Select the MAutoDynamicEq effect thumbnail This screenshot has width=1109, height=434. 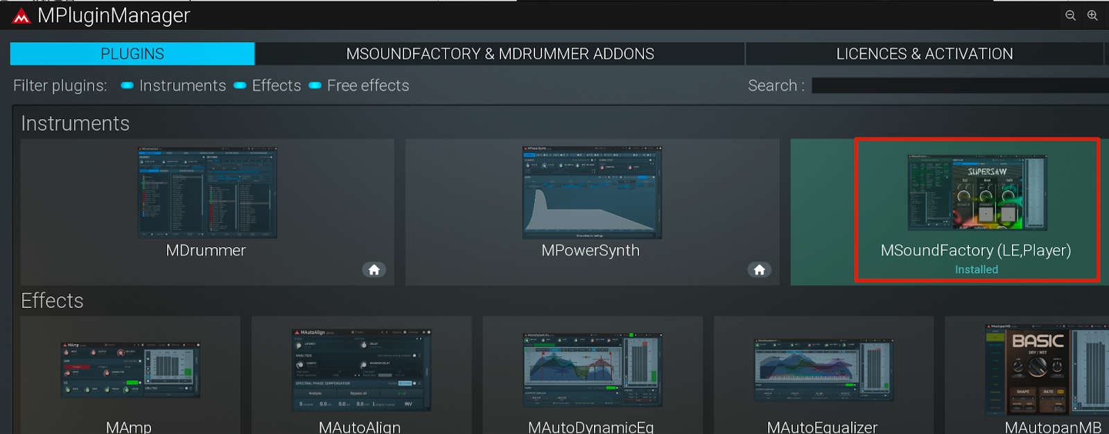click(592, 369)
